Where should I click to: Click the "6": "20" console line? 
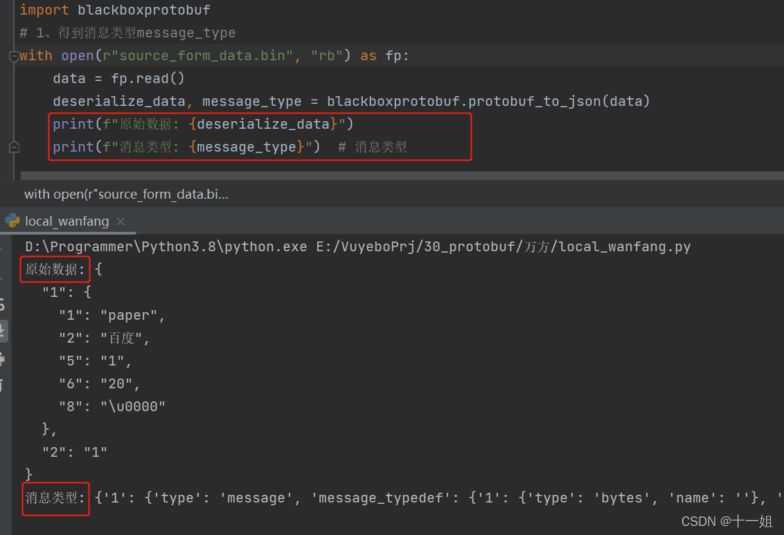(x=99, y=383)
